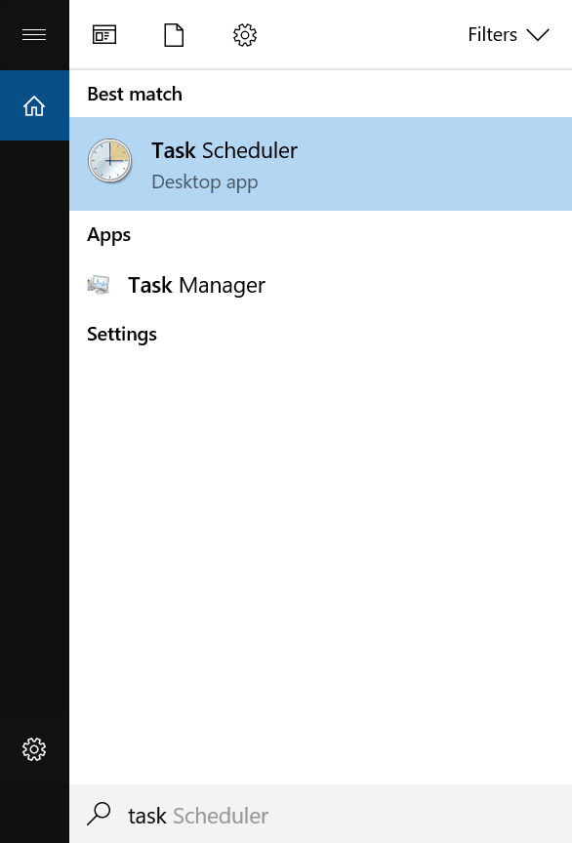Viewport: 572px width, 843px height.
Task: Select the Home icon in the sidebar
Action: coord(34,105)
